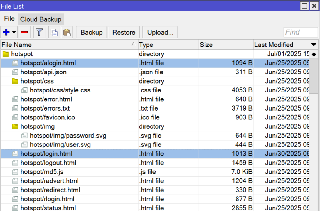Image resolution: width=320 pixels, height=211 pixels.
Task: Click the sort triangle on File Name header
Action: tap(134, 44)
